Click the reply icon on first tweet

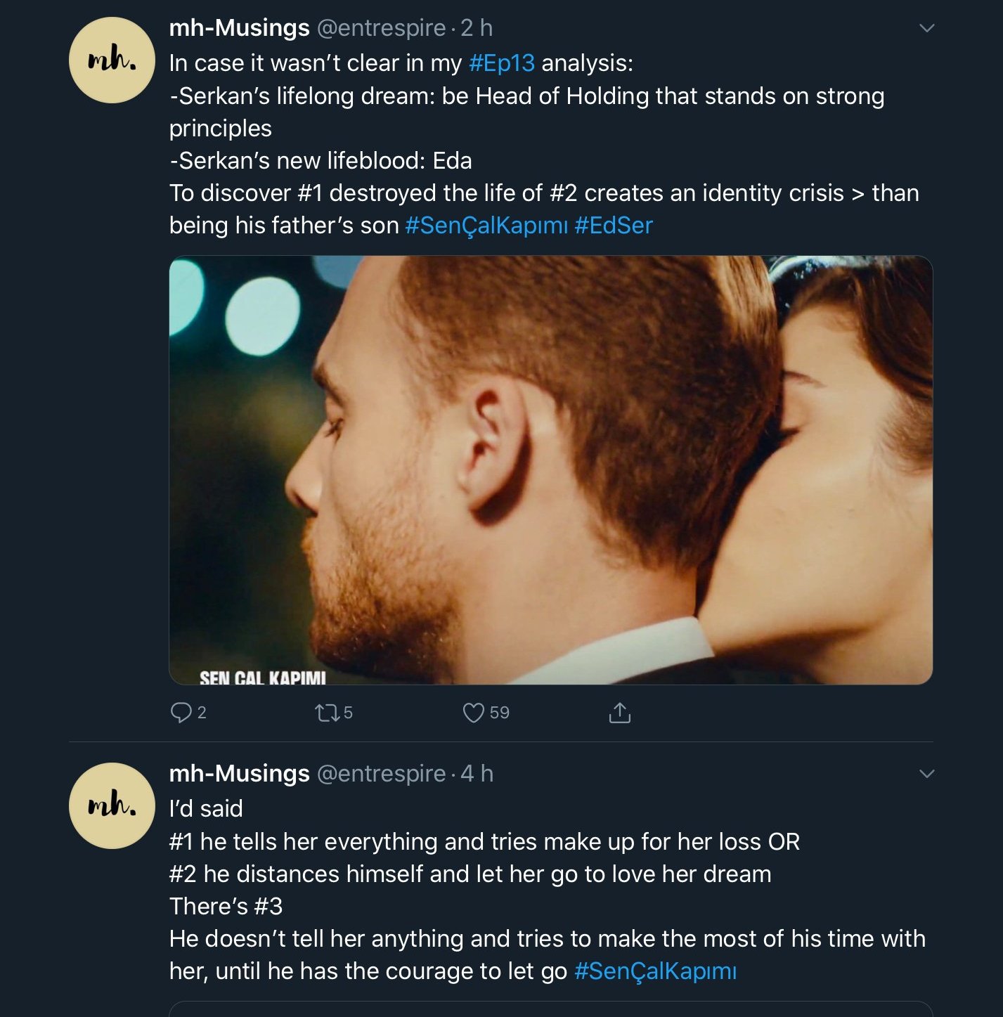pyautogui.click(x=181, y=713)
